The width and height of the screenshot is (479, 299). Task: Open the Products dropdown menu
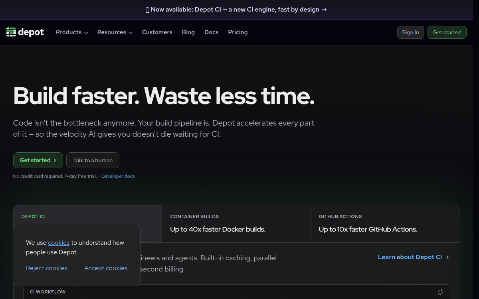click(72, 32)
